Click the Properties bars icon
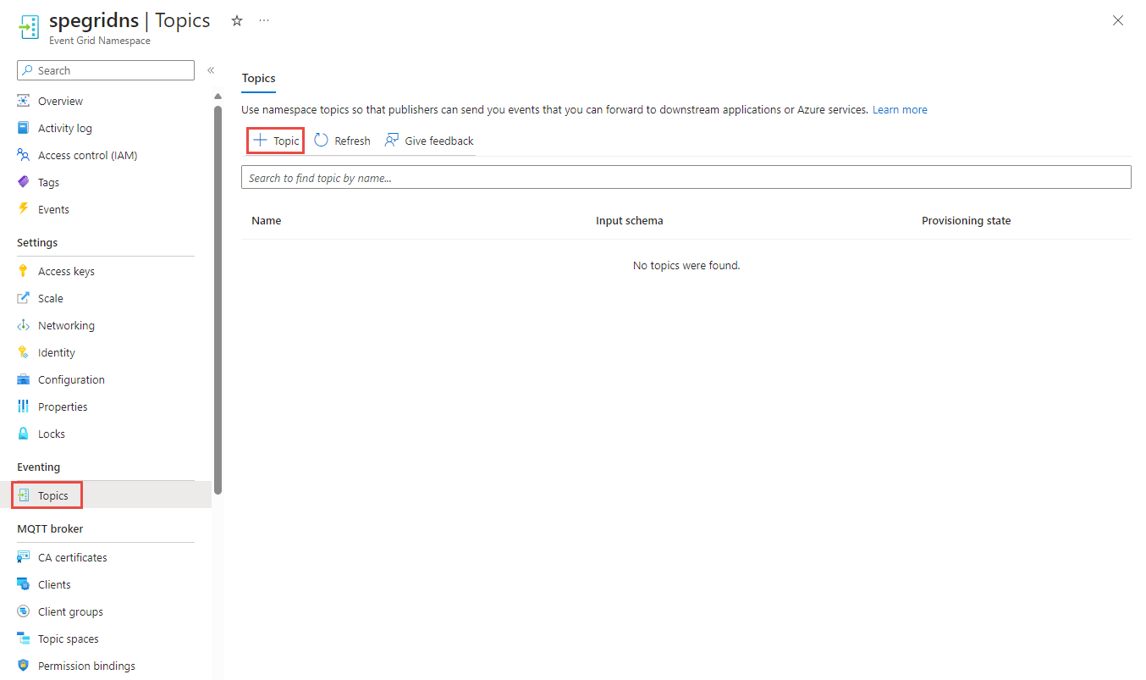Screen dimensions: 1146x680 (x=24, y=406)
